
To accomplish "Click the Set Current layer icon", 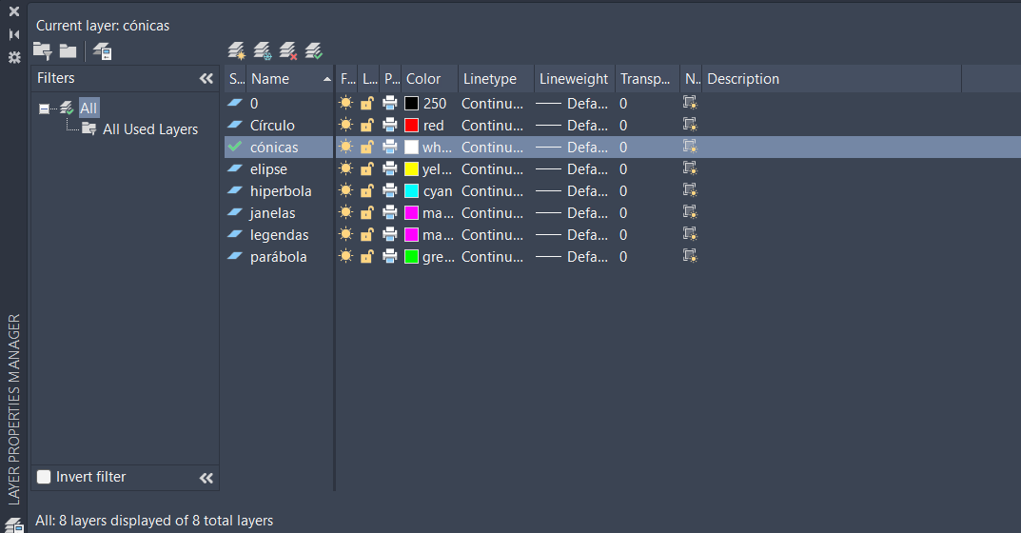I will click(x=314, y=50).
